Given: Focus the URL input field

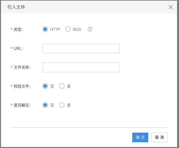Looking at the screenshot, I should point(81,48).
